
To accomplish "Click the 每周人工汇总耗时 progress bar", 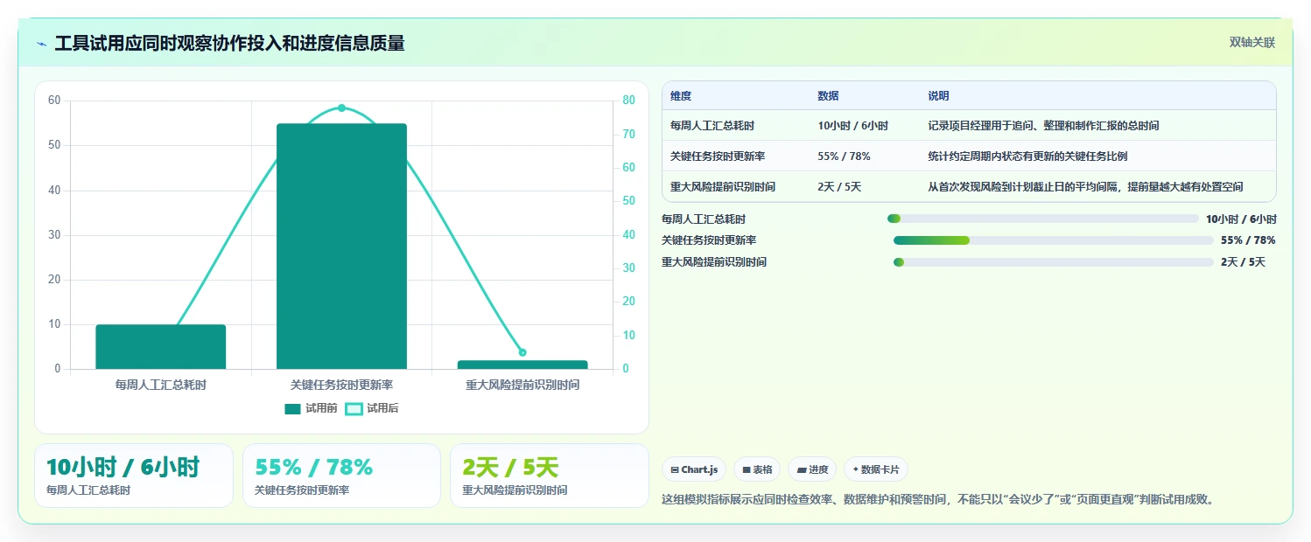I will click(x=1042, y=219).
